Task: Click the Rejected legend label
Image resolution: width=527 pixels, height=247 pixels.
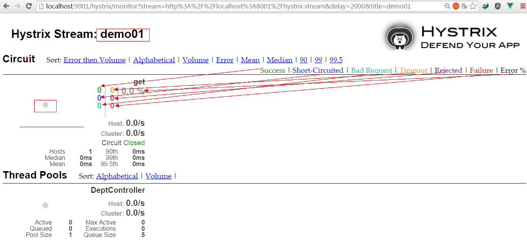Action: (448, 70)
